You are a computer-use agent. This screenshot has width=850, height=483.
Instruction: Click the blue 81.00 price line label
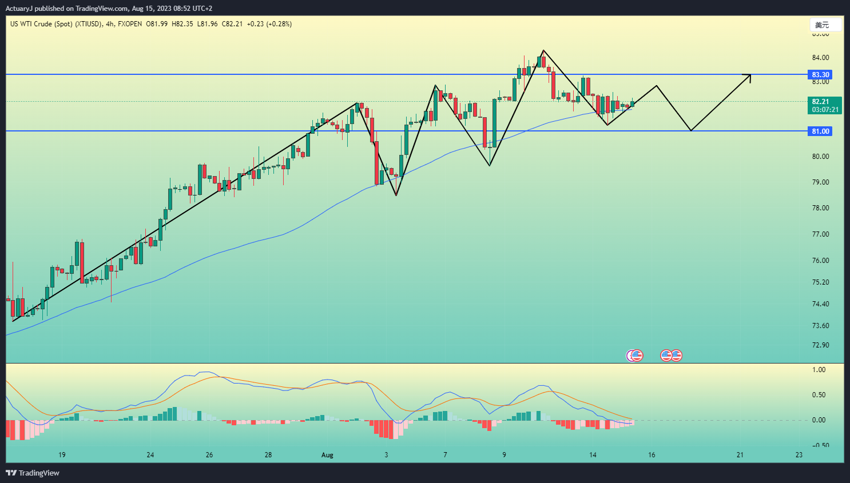point(820,131)
